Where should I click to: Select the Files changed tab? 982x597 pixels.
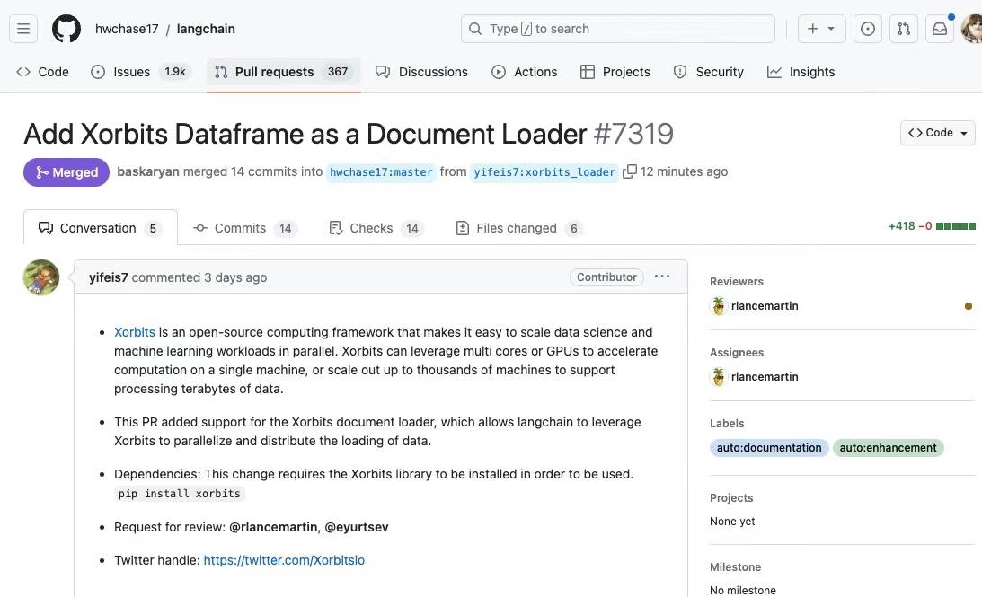(519, 228)
